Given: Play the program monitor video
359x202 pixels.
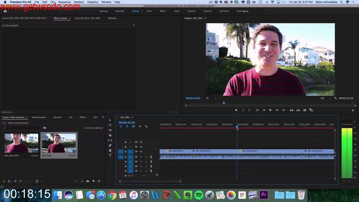Looking at the screenshot, I should point(270,110).
